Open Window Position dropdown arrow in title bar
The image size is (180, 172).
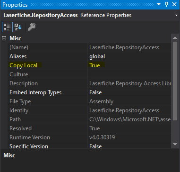(159, 4)
